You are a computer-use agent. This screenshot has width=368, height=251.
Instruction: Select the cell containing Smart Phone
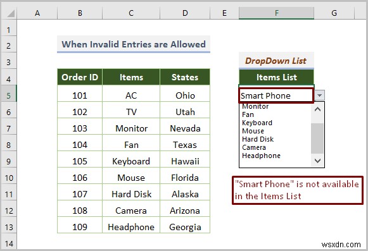click(276, 95)
